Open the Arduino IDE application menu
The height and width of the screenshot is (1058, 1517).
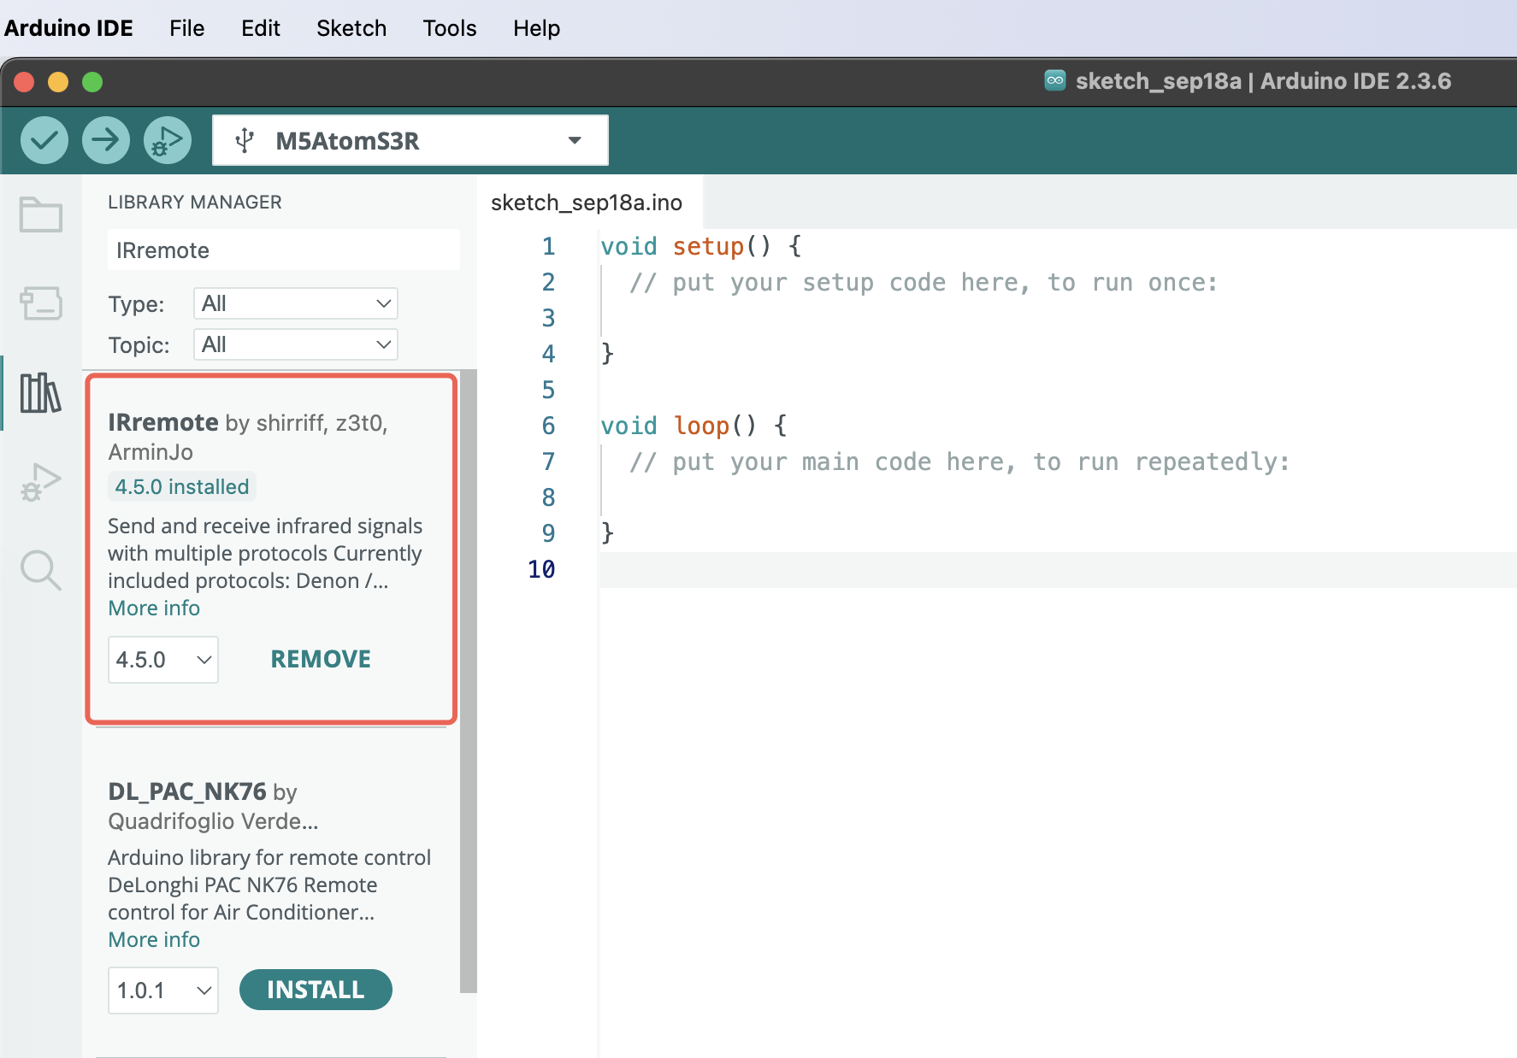(68, 28)
